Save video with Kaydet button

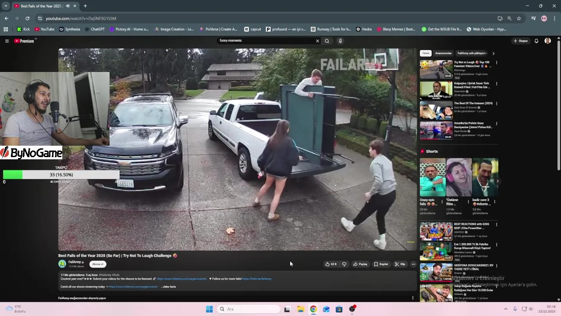coord(381,264)
